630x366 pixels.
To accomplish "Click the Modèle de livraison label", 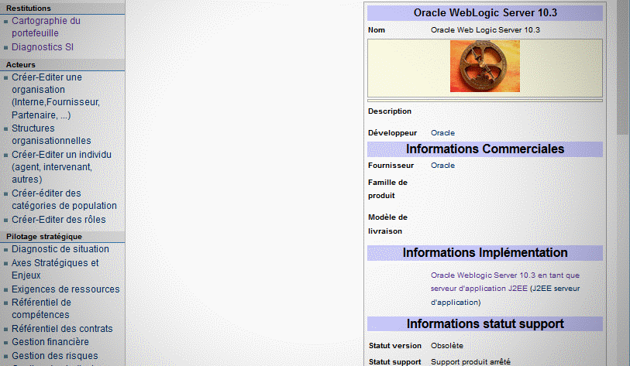I will click(x=387, y=224).
